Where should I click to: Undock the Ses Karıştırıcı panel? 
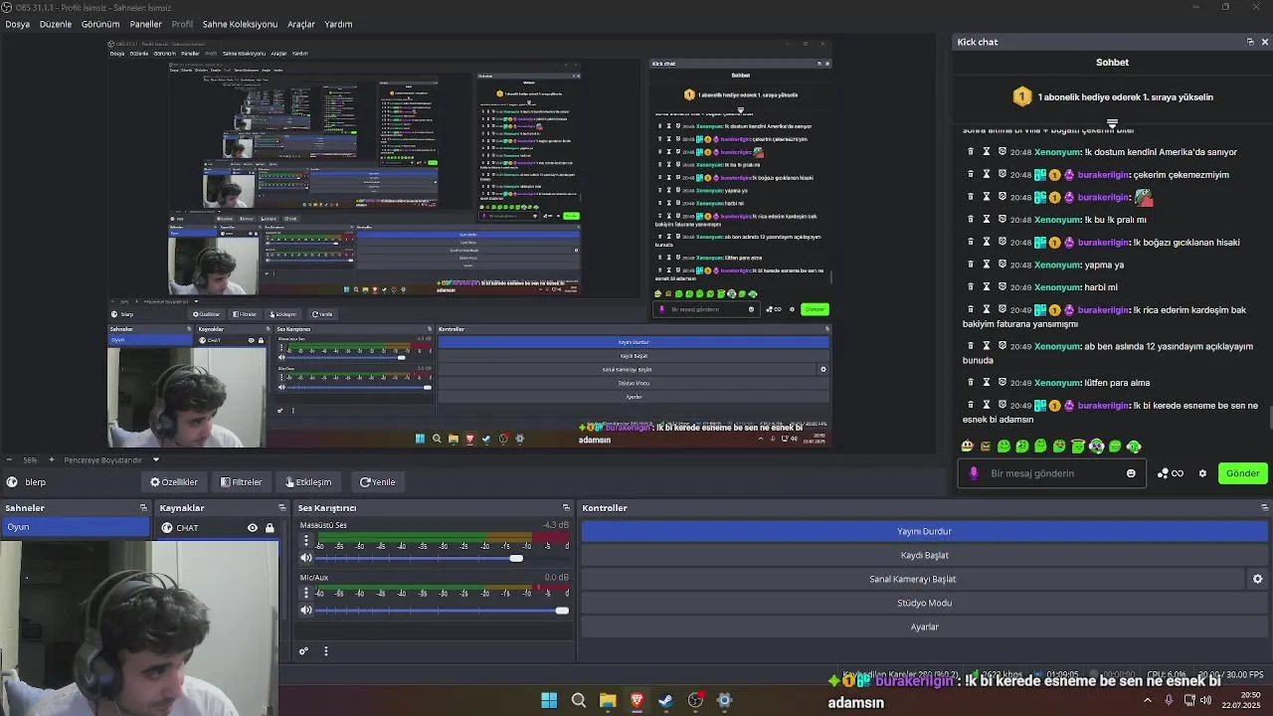coord(566,508)
